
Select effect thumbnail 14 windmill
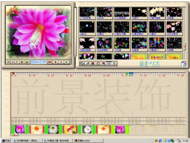point(104,13)
